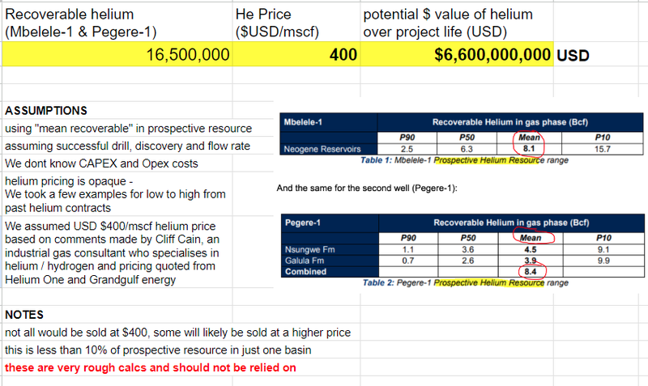Click the Mbelele-1 'Recoverable Helium in gas phase (Bcf)' header
This screenshot has width=648, height=386.
pos(510,122)
